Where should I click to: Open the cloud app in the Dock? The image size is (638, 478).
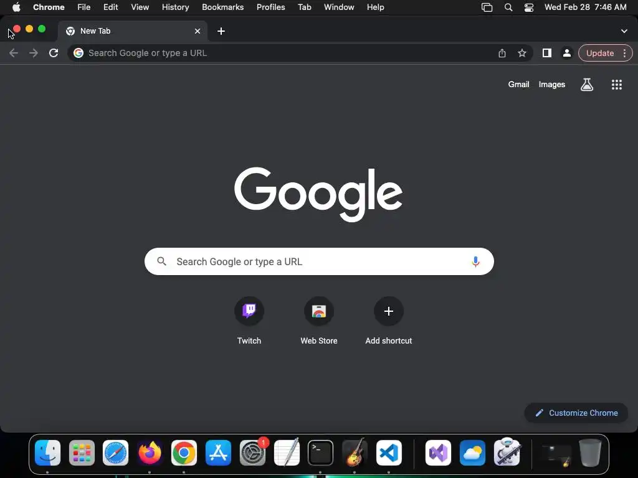(472, 453)
